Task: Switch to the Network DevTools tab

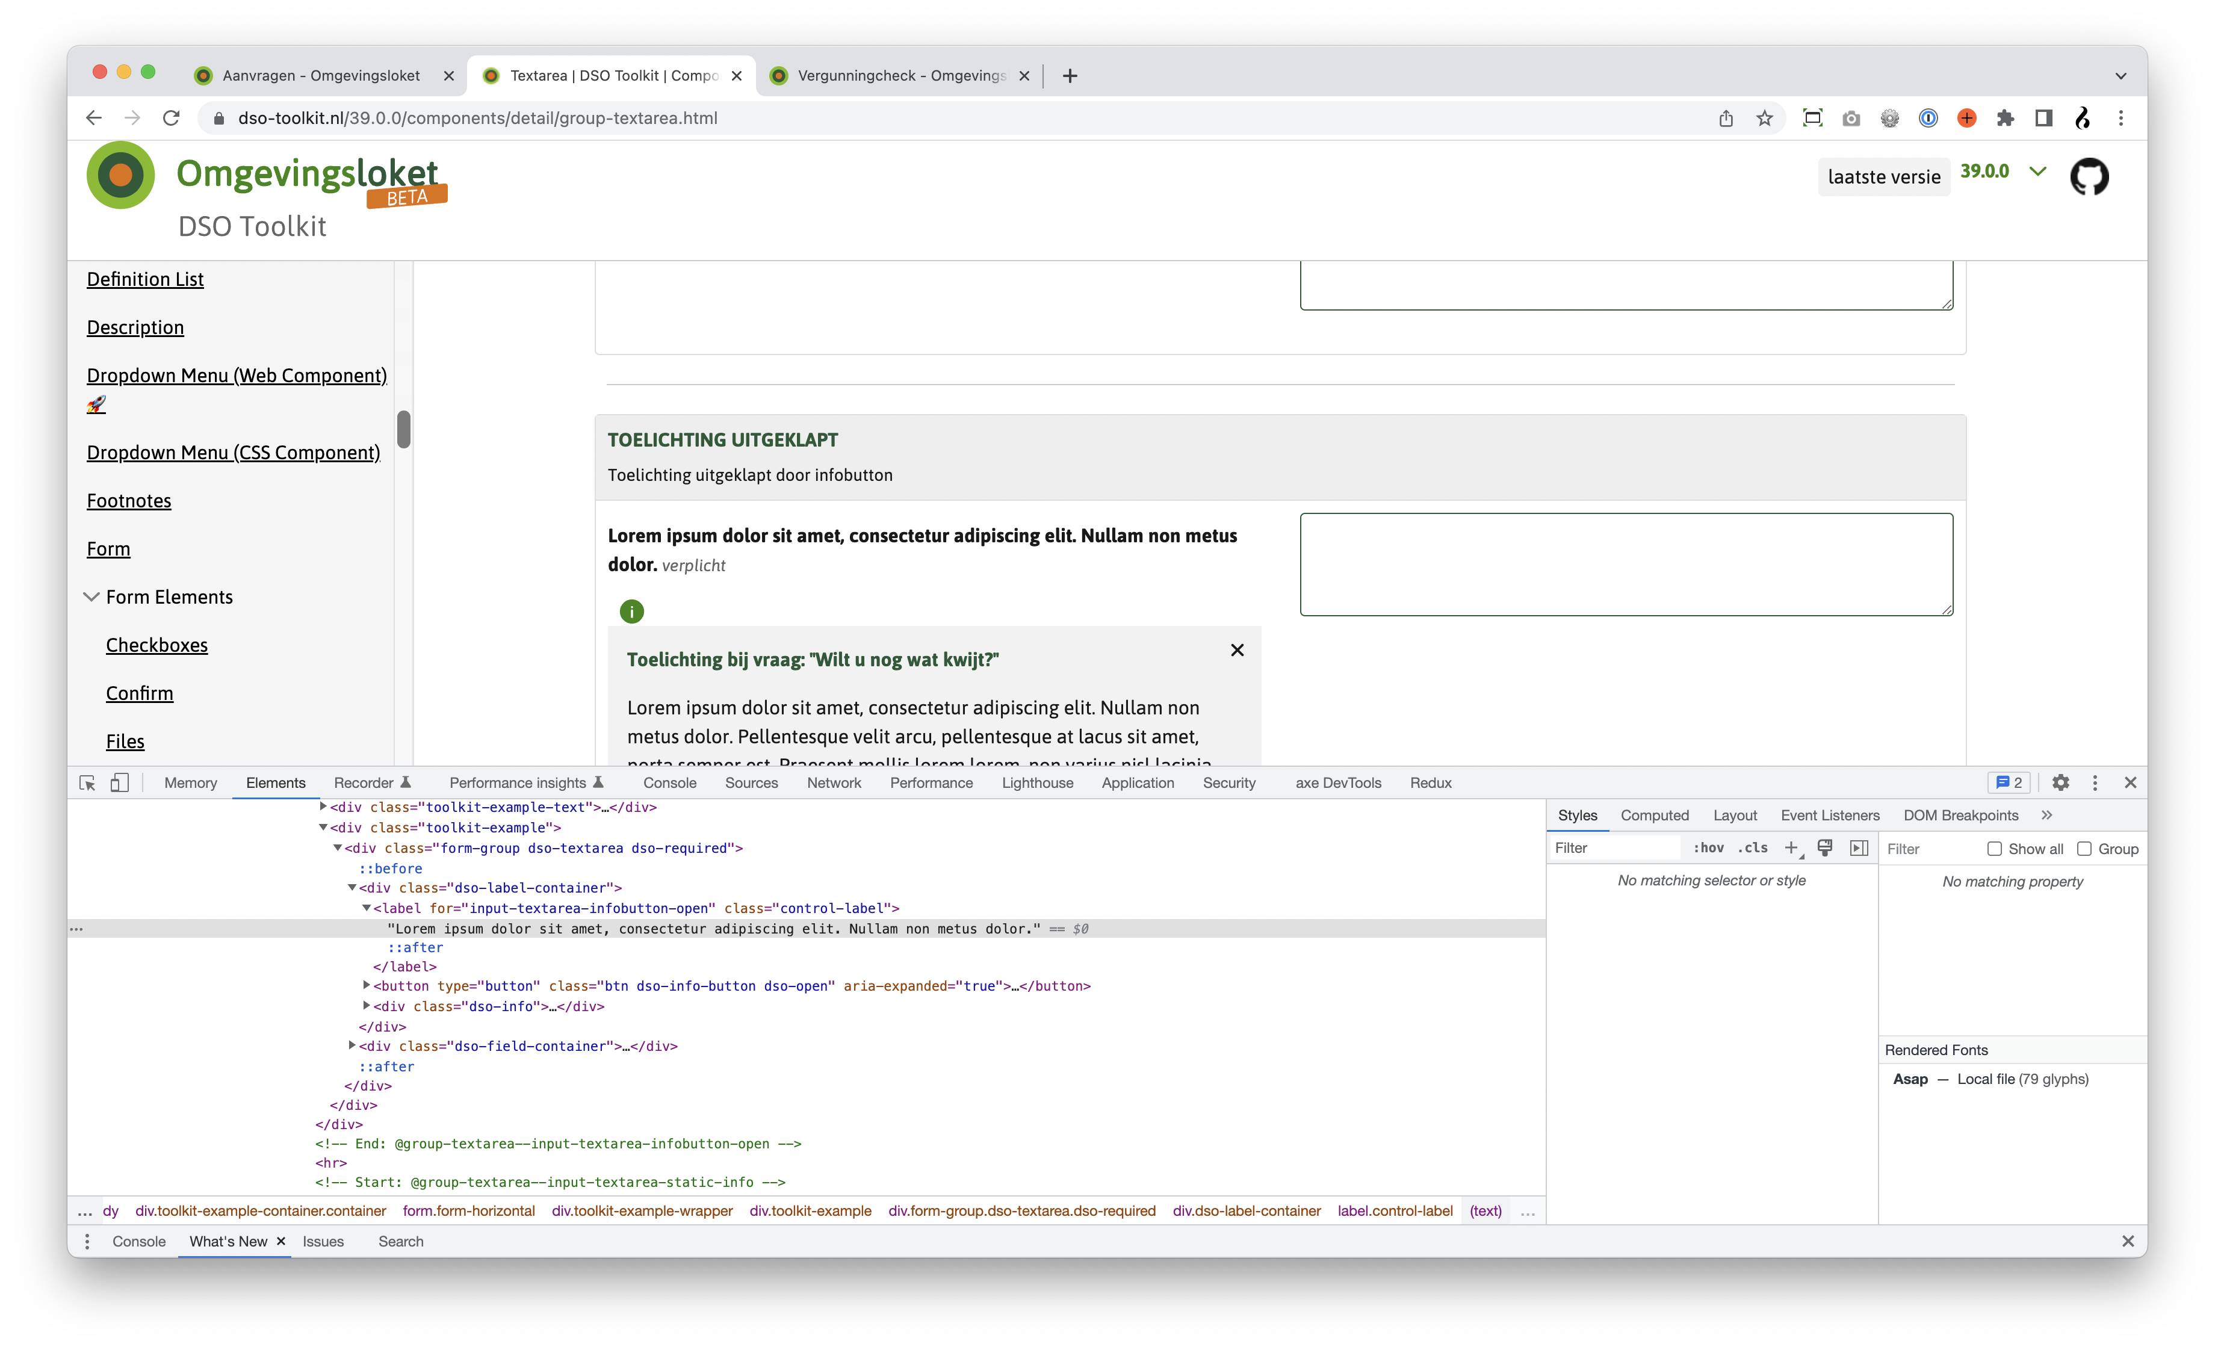Action: 833,782
